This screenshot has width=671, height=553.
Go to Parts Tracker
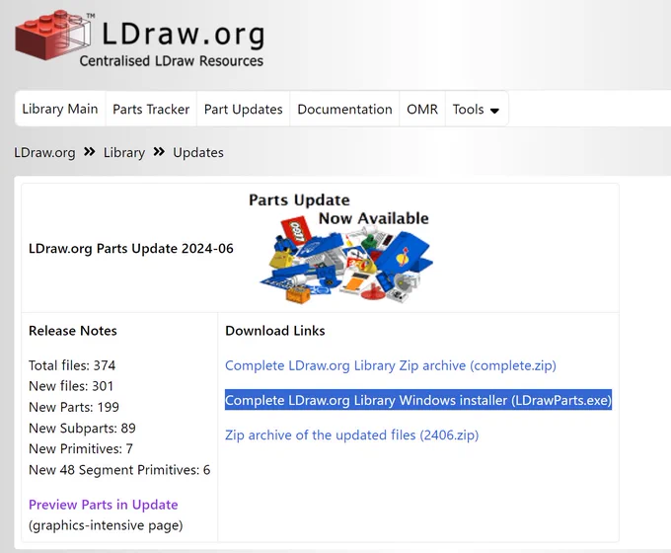(x=151, y=109)
